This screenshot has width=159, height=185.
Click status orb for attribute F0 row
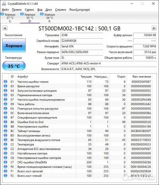click(5, 167)
